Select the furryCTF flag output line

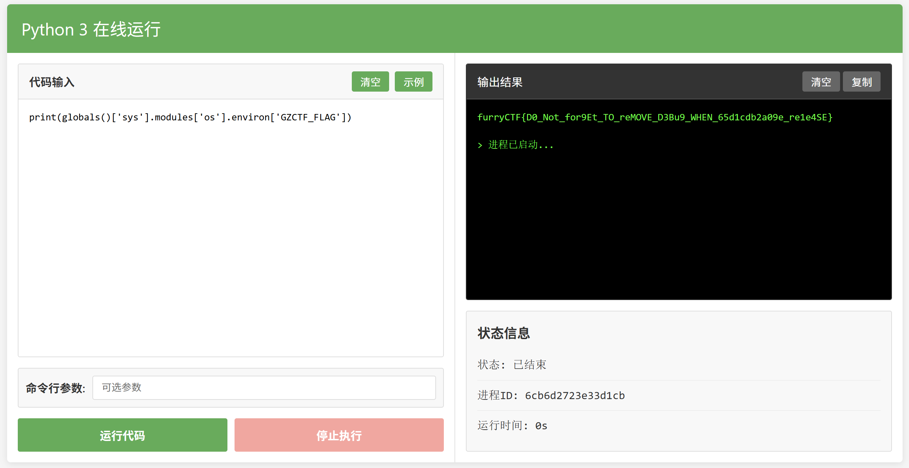click(655, 117)
